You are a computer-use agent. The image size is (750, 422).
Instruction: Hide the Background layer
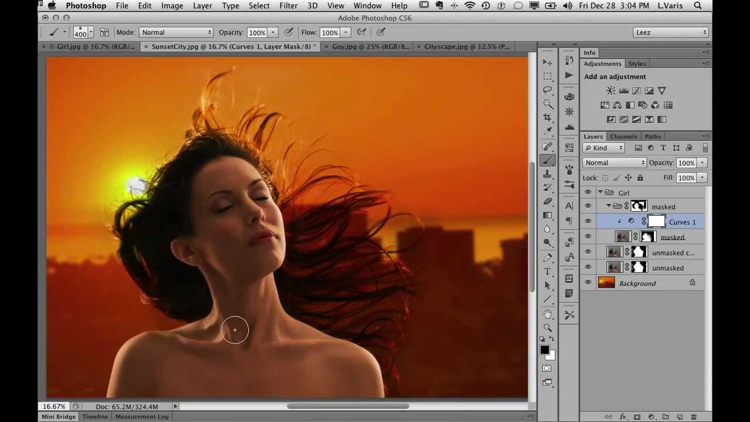(x=588, y=283)
